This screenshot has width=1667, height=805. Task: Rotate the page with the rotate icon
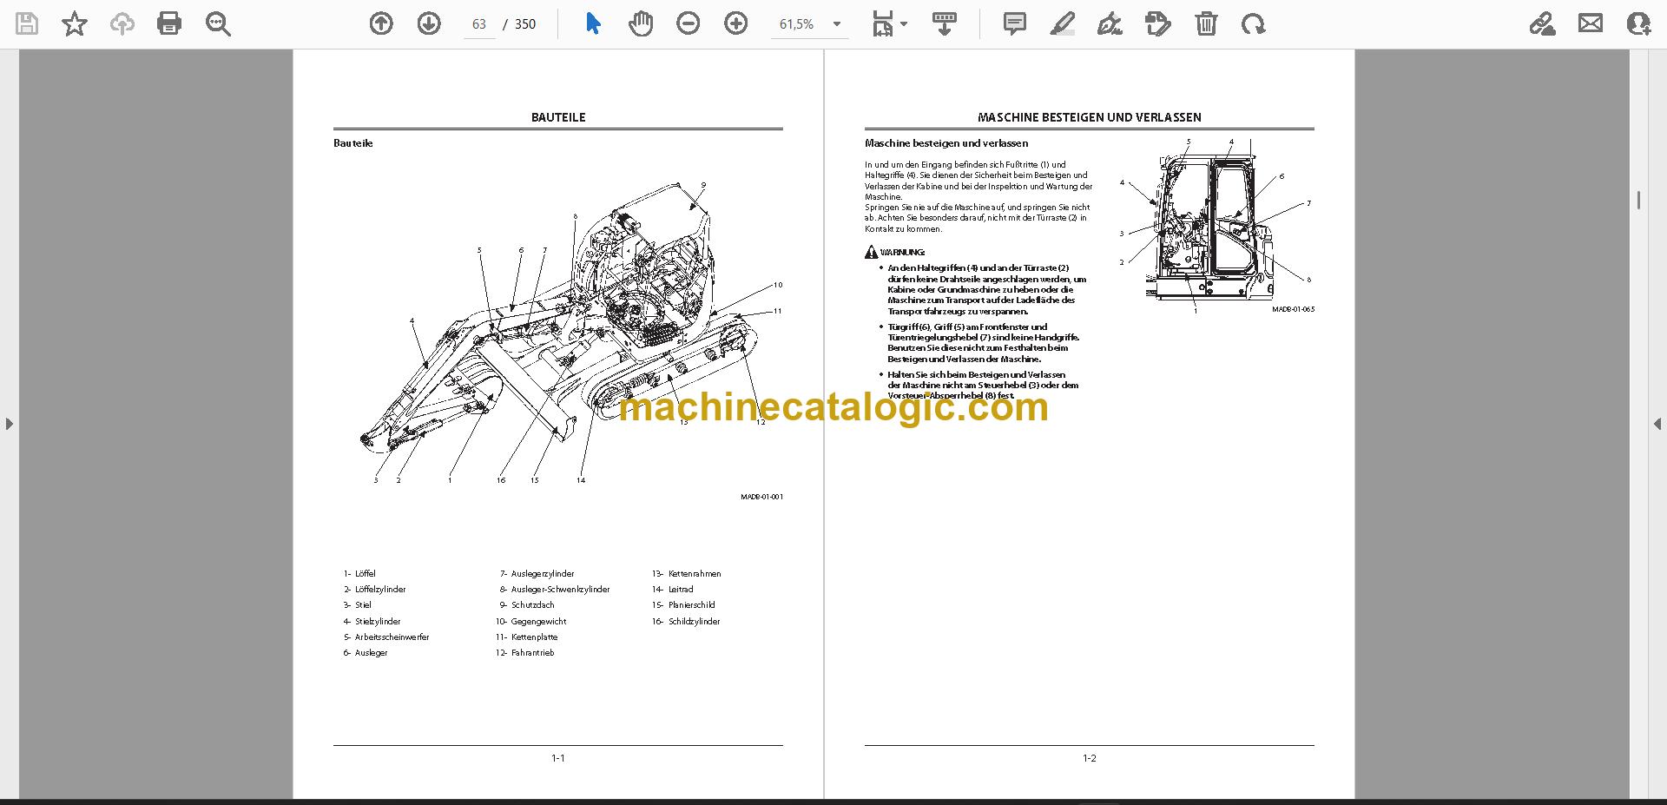[1253, 23]
